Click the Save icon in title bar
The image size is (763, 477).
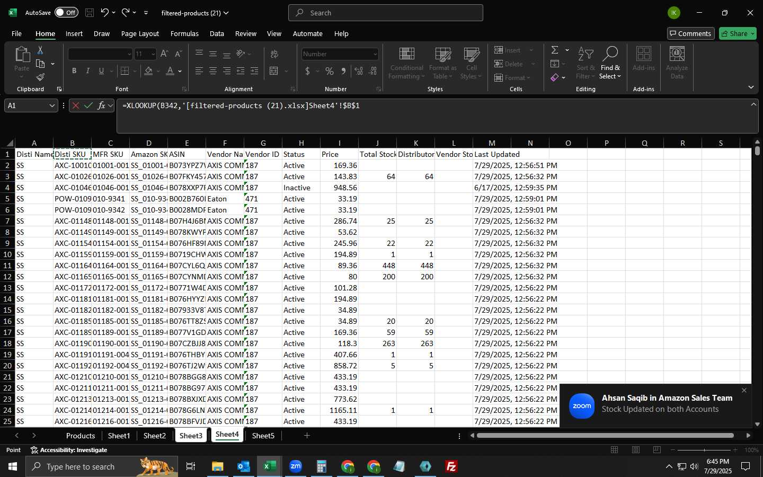click(x=90, y=13)
